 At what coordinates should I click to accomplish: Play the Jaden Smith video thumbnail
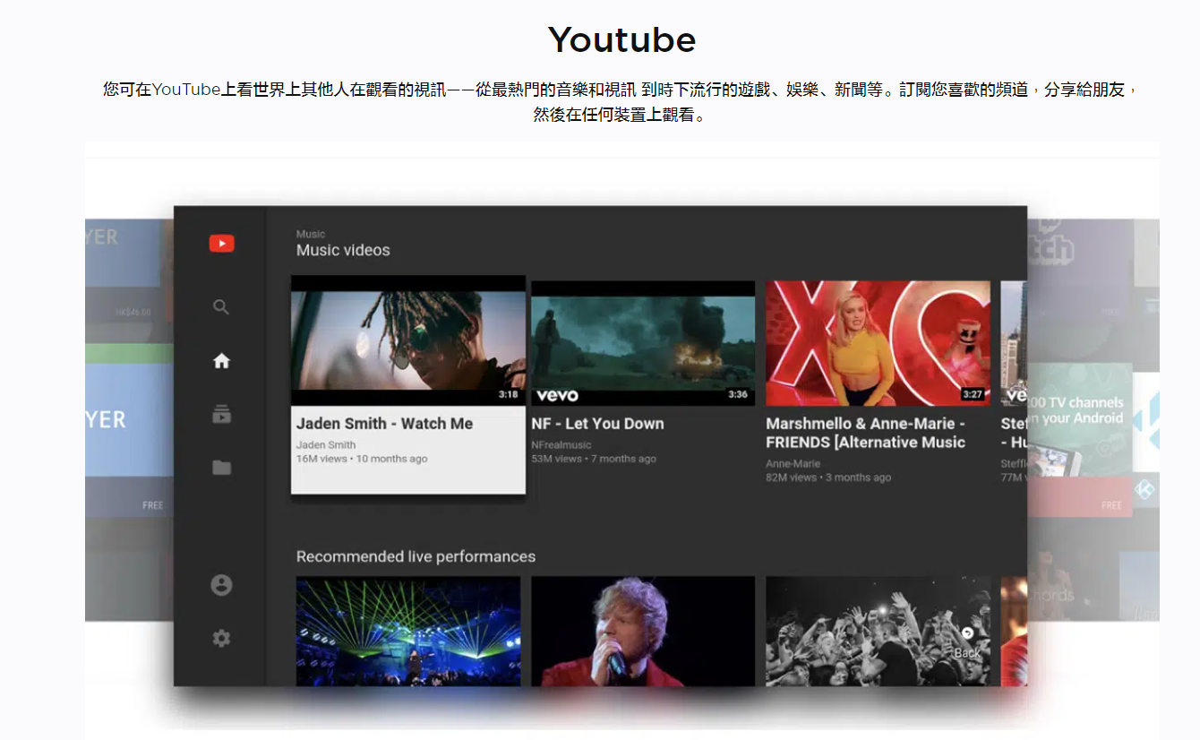pyautogui.click(x=408, y=340)
